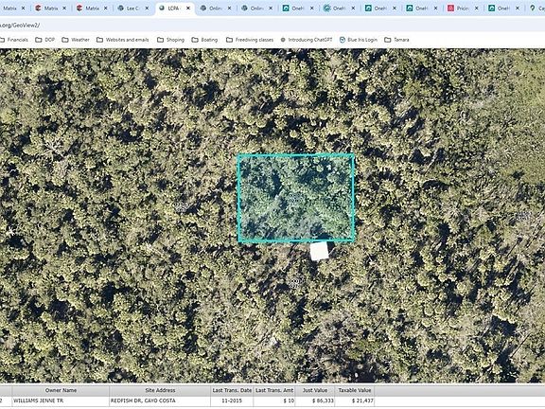The height and width of the screenshot is (409, 545).
Task: Open the Financials bookmark folder
Action: click(x=14, y=40)
